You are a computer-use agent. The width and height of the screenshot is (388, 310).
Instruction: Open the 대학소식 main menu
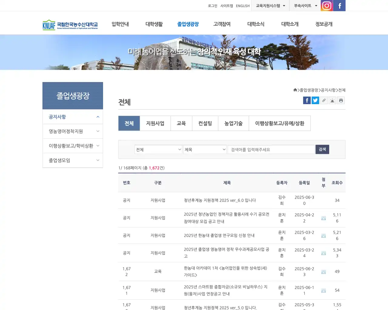[x=256, y=24]
